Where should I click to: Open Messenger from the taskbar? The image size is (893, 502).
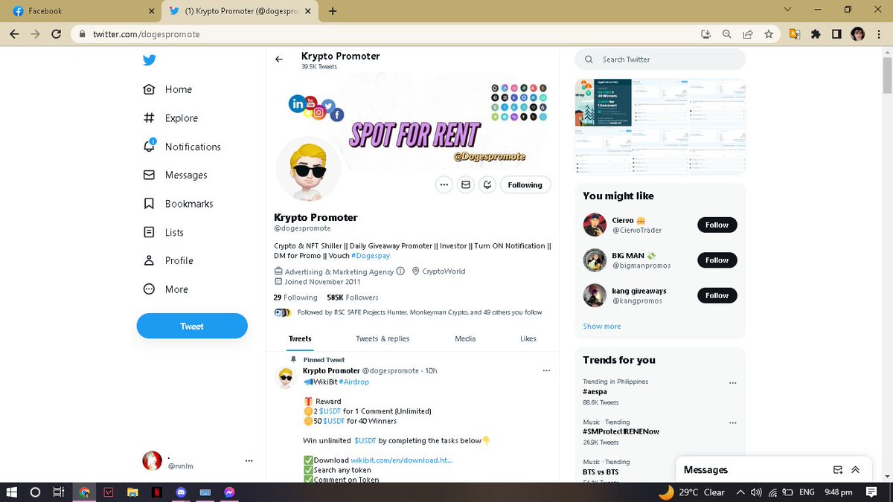click(x=230, y=492)
